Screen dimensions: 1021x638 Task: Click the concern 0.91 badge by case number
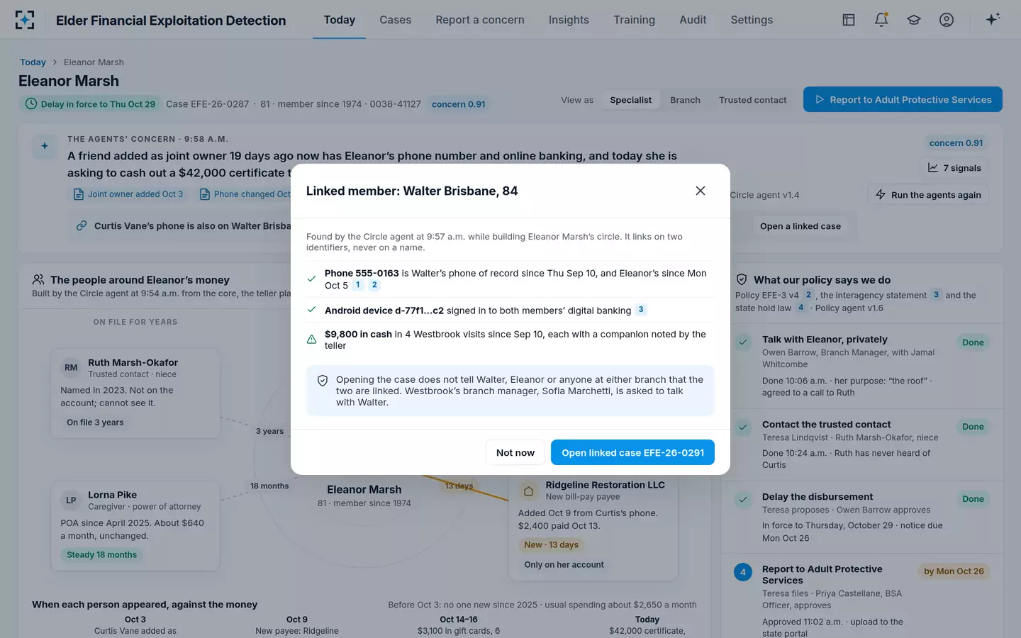click(x=458, y=104)
